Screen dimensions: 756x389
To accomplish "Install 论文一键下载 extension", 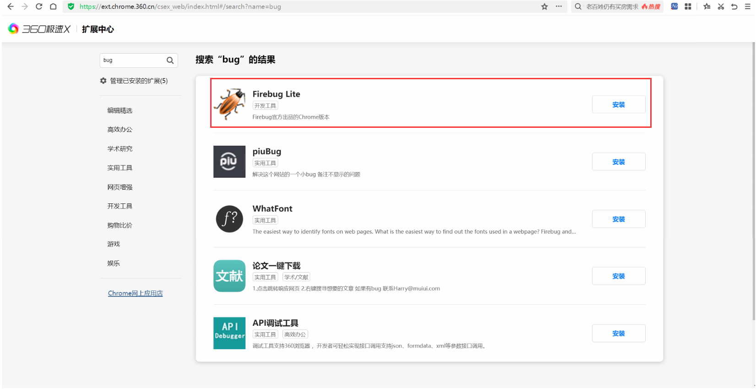I will [x=619, y=276].
